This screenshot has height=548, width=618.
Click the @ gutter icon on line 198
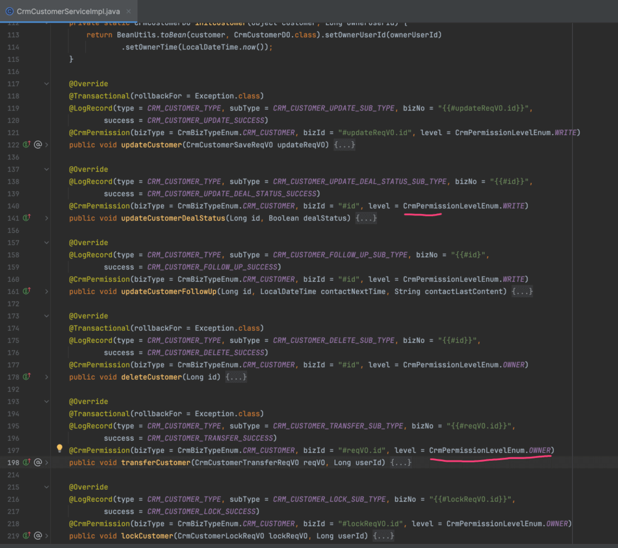pos(38,463)
